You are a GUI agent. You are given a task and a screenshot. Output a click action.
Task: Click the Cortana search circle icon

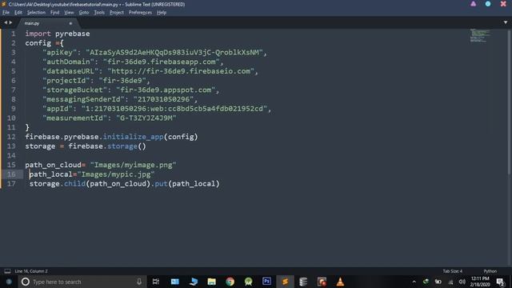(25, 282)
